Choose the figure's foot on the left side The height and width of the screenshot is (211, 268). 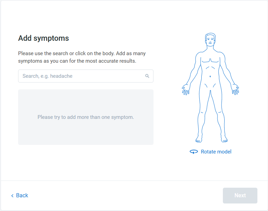(198, 139)
